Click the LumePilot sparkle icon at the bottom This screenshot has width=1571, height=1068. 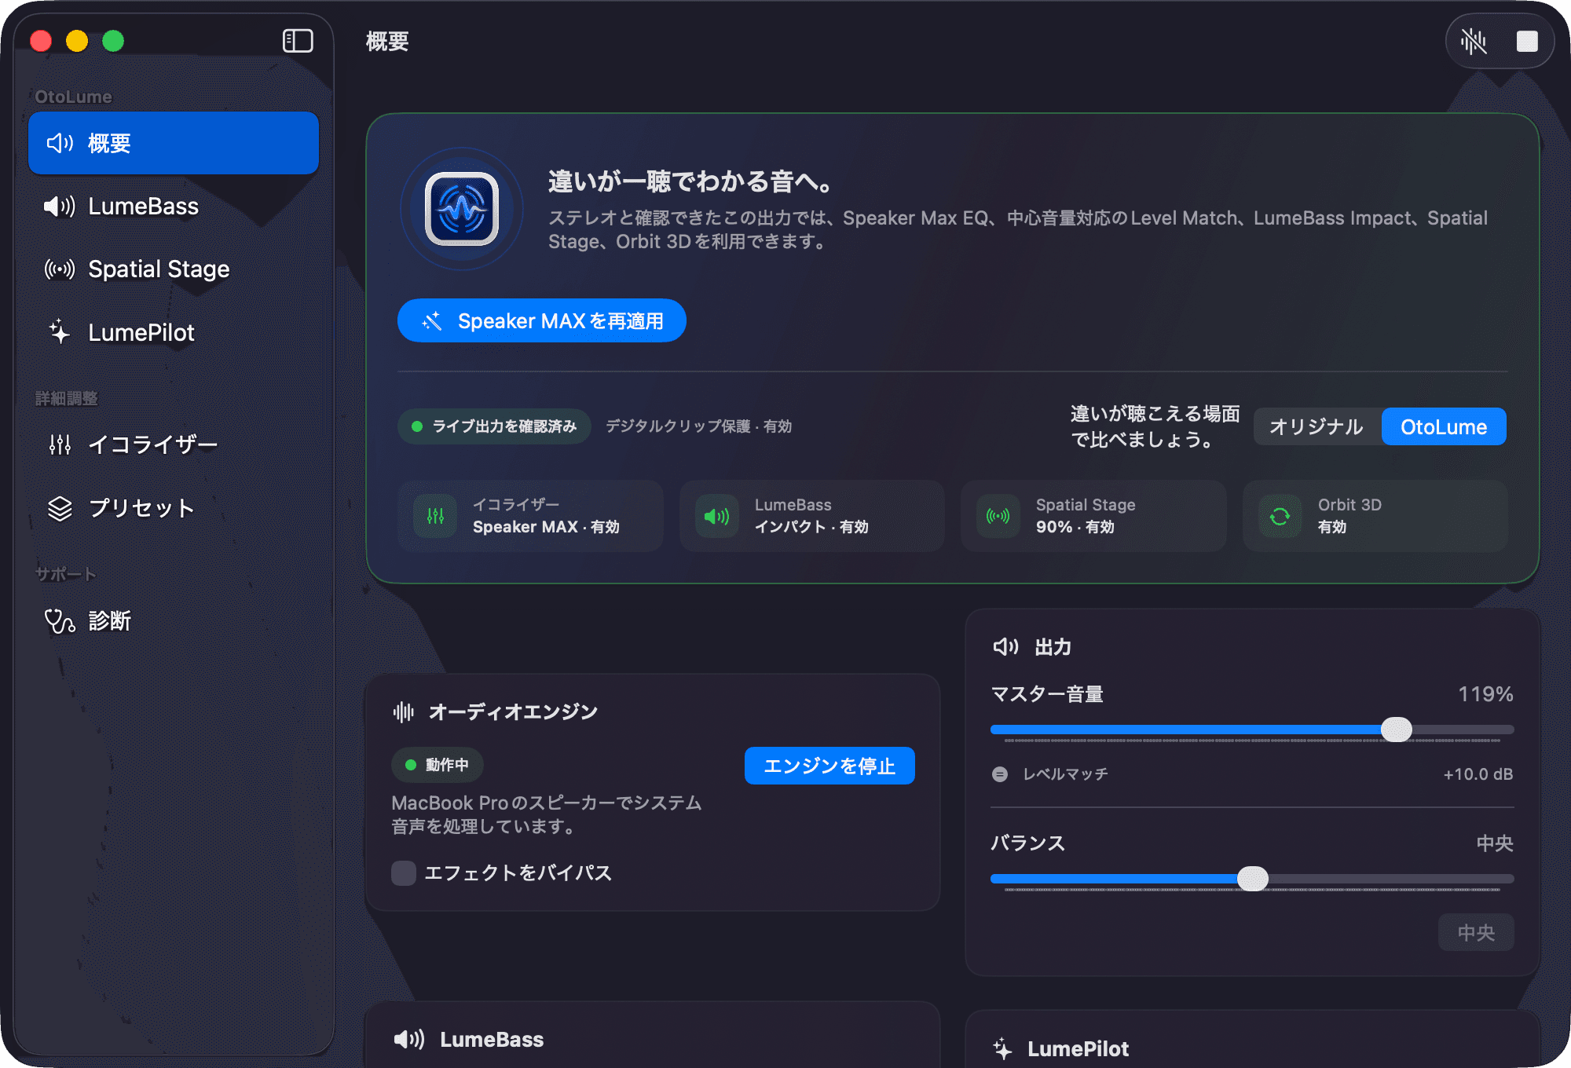pos(1003,1048)
